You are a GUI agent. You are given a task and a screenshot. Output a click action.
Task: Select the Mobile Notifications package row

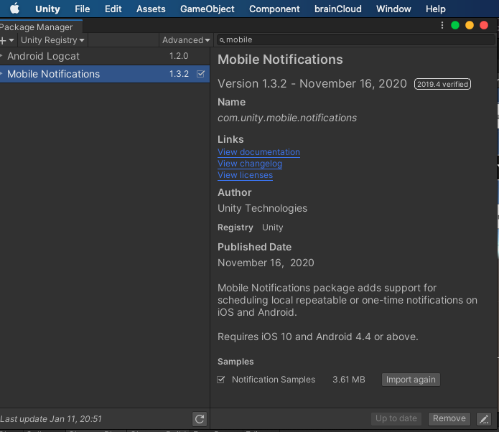(x=105, y=74)
